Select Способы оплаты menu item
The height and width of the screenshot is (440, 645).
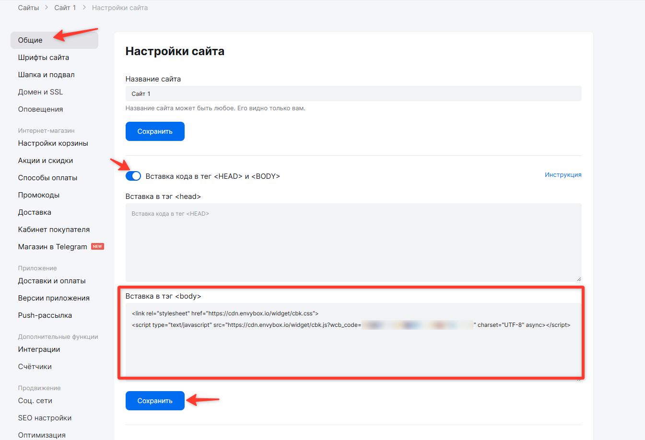(47, 178)
